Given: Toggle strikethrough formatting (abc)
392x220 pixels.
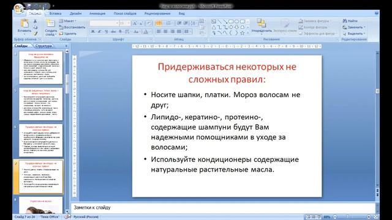Looking at the screenshot, I should 113,31.
